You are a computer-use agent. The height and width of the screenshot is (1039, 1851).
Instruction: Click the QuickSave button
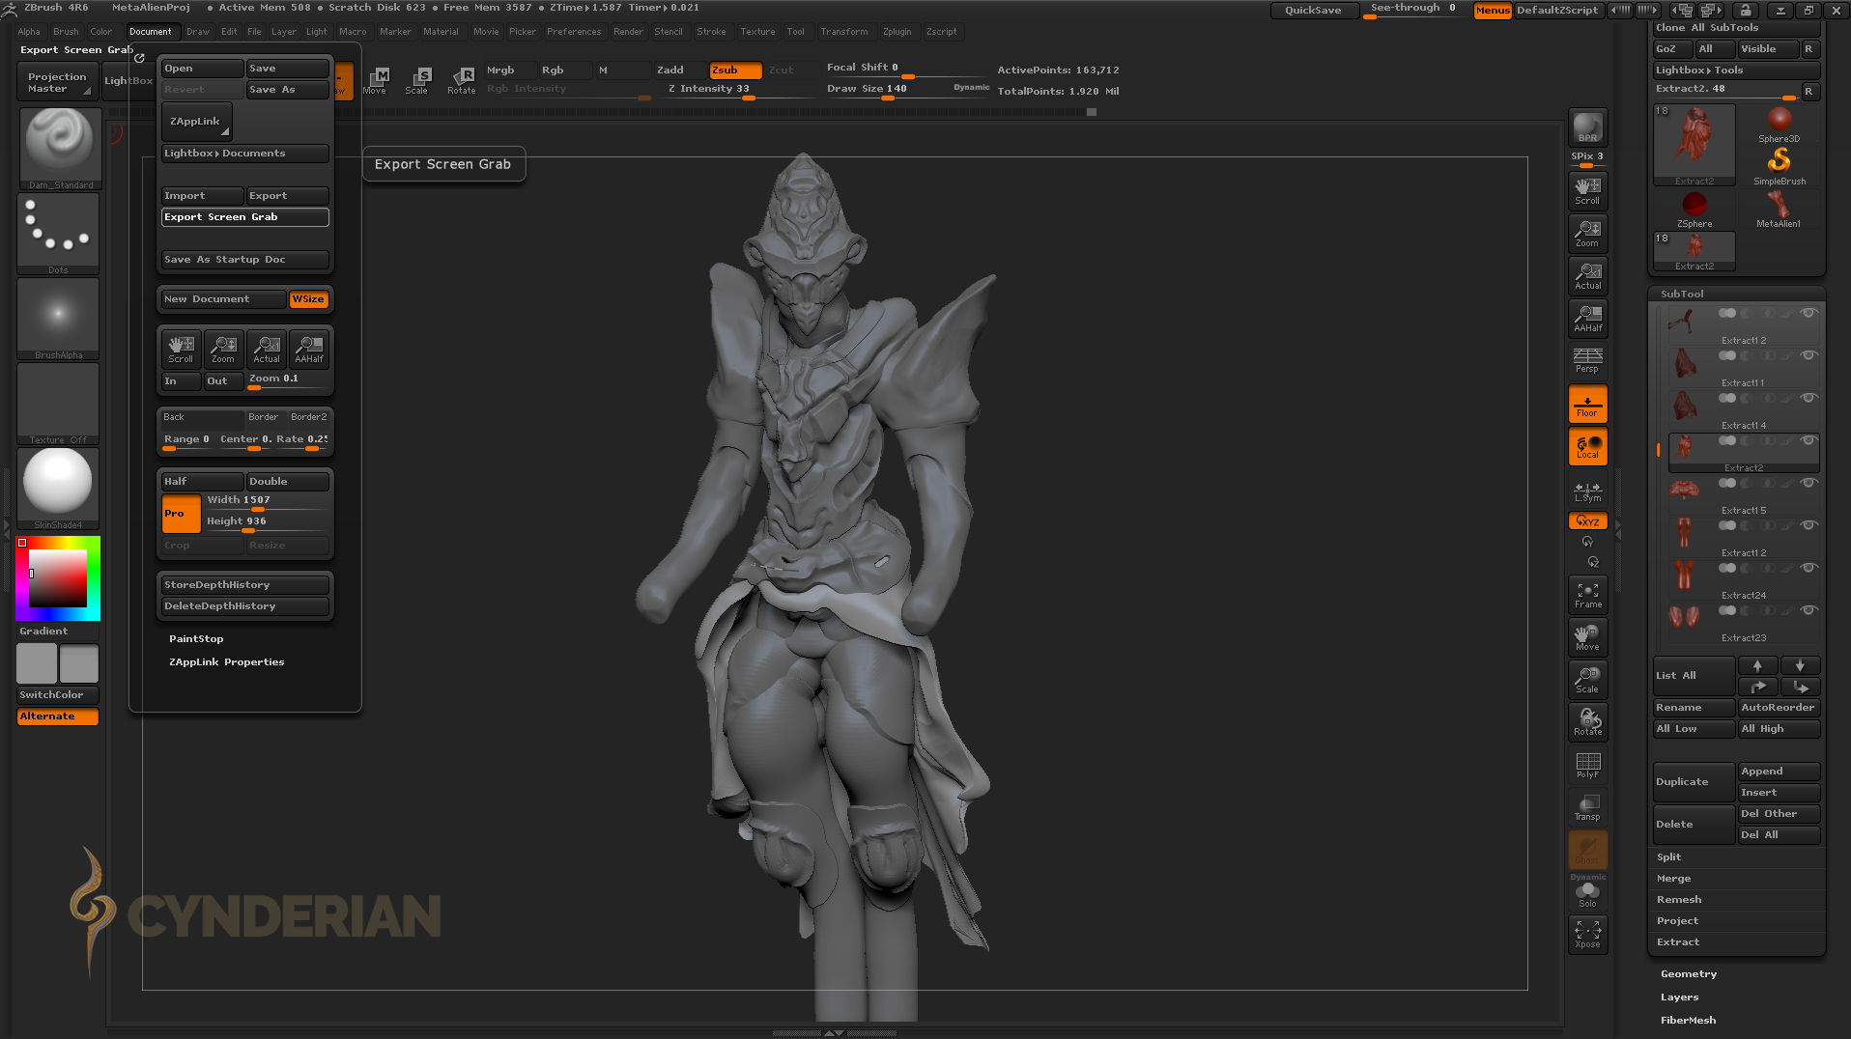click(1313, 11)
